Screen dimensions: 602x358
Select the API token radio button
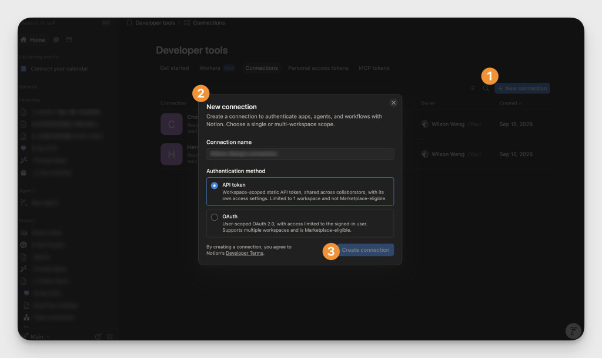pos(214,185)
